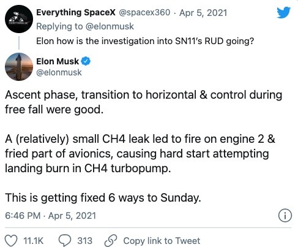The image size is (298, 247).
Task: Click the Twitter bird logo icon
Action: [283, 12]
